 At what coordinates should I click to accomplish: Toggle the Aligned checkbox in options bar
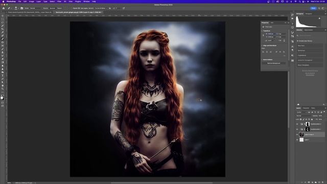point(79,8)
